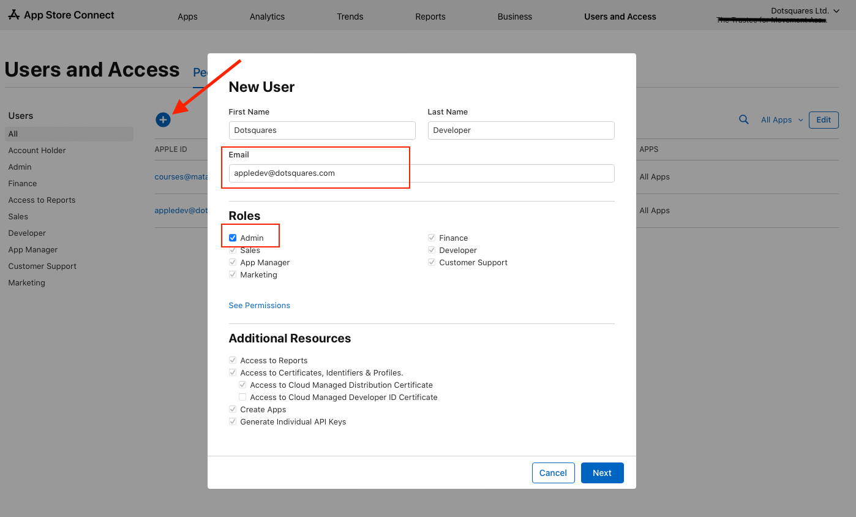Screen dimensions: 856x517
Task: Select Admin in Users sidebar
Action: 20,167
